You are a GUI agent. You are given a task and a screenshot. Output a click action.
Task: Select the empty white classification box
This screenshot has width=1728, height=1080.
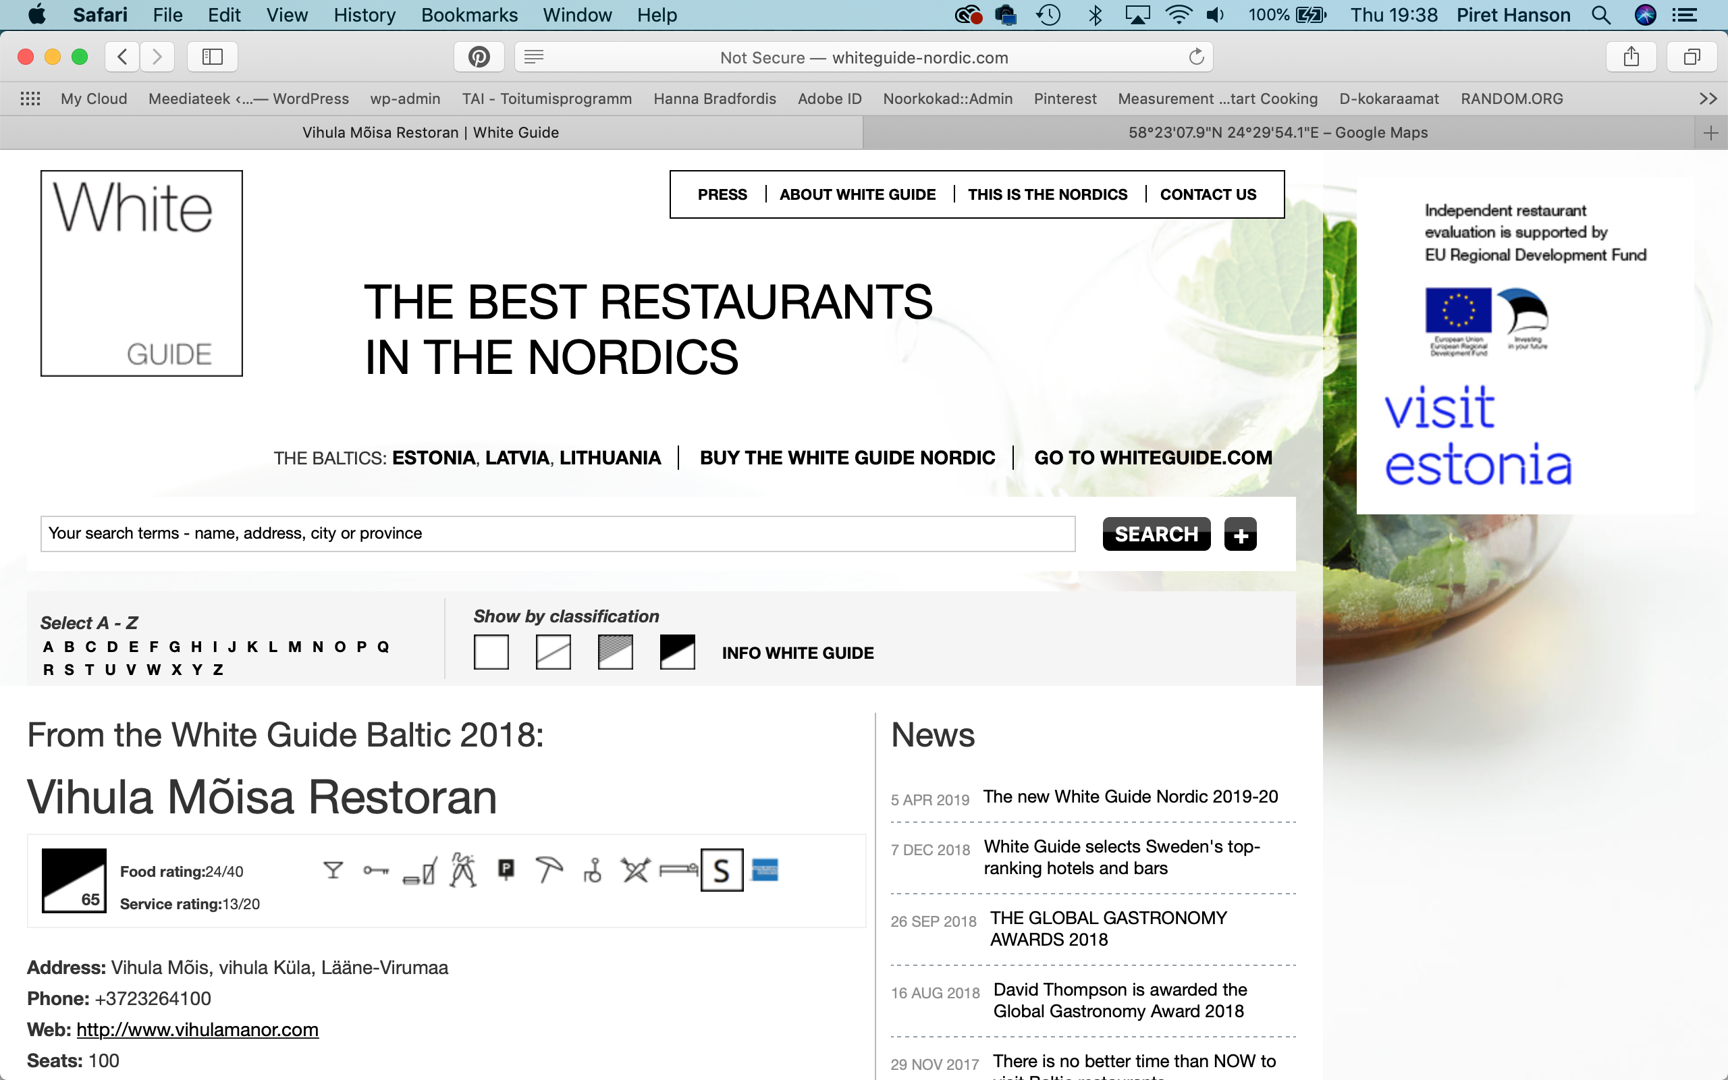pyautogui.click(x=491, y=652)
